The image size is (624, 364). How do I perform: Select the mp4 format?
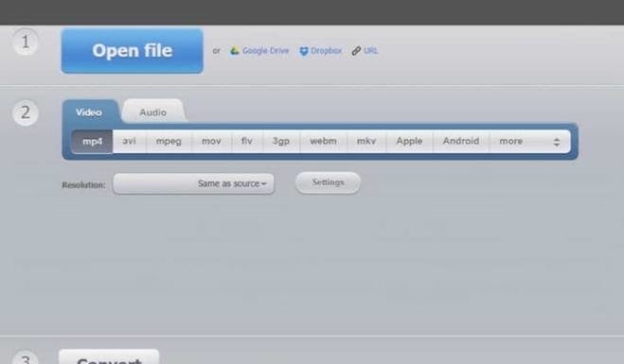pyautogui.click(x=93, y=142)
